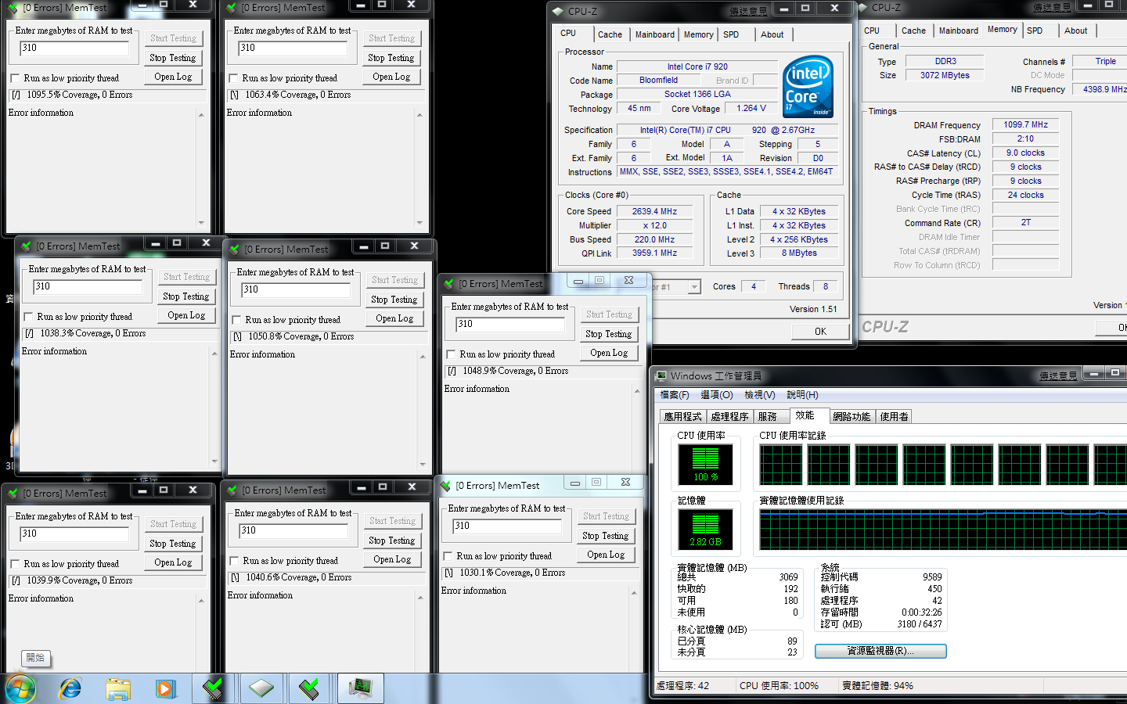Check low priority thread in 1039.9% coverage MemTest
The width and height of the screenshot is (1127, 704).
click(x=15, y=564)
